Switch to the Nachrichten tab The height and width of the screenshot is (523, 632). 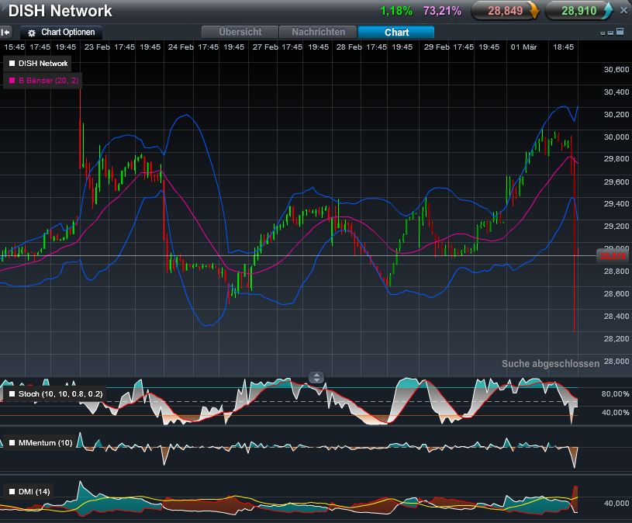click(x=318, y=32)
